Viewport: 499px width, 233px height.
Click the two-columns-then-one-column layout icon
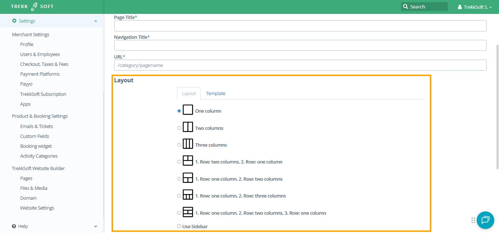pos(188,161)
